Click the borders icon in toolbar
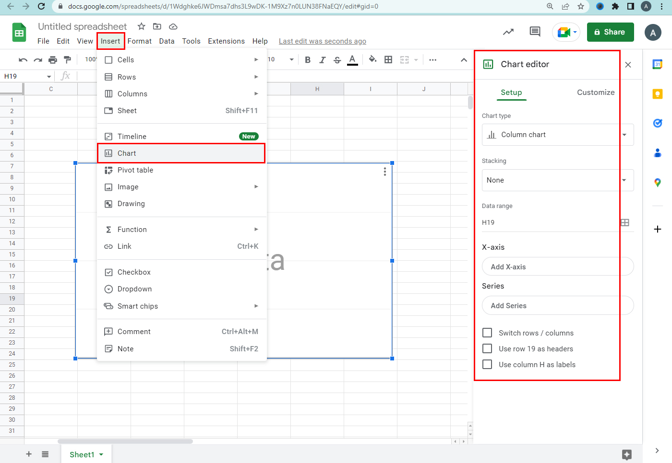672x463 pixels. (x=388, y=59)
